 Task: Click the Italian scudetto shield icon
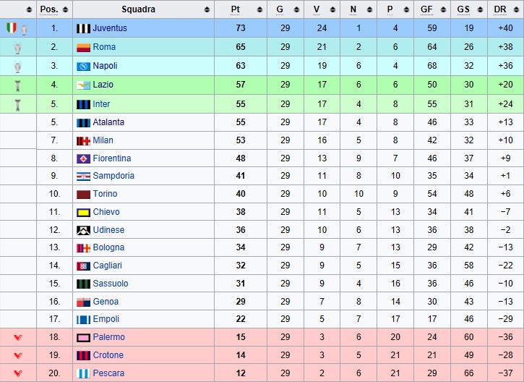click(x=12, y=27)
